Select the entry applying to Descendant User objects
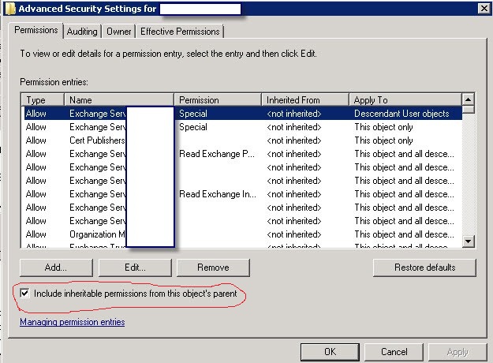This screenshot has height=363, width=493. click(x=243, y=114)
